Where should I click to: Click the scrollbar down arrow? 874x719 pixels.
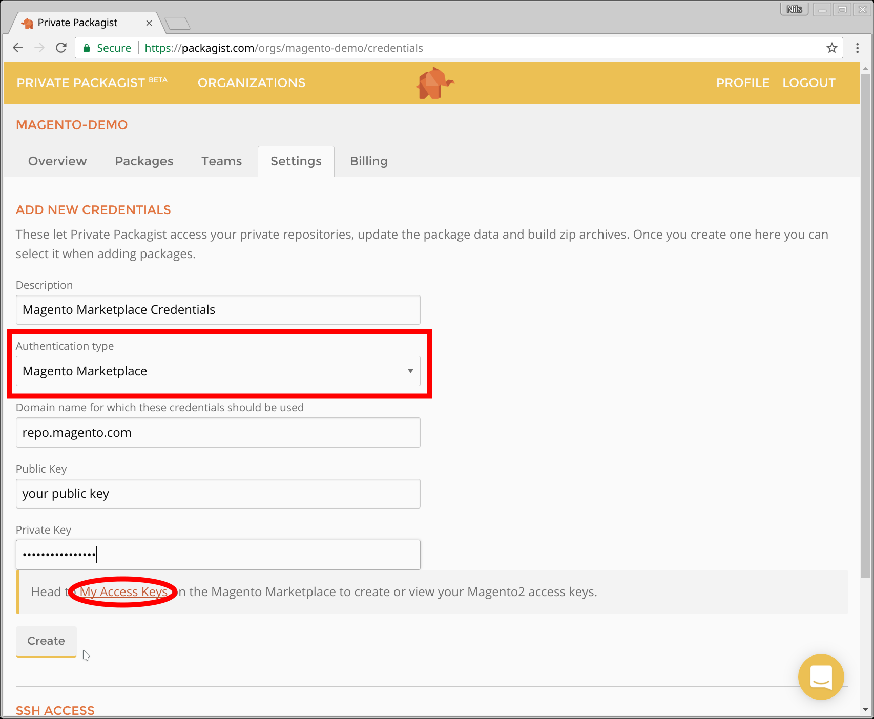(x=865, y=710)
